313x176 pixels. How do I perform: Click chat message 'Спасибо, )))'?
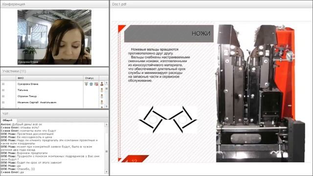pyautogui.click(x=26, y=169)
